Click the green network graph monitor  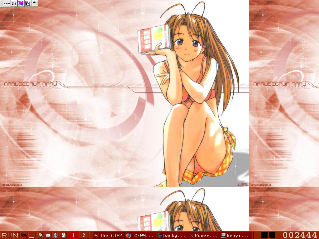(x=272, y=235)
